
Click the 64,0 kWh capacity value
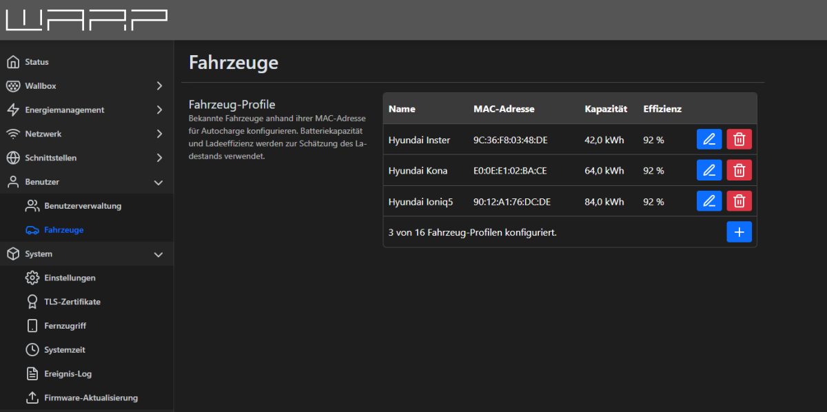[x=604, y=171]
